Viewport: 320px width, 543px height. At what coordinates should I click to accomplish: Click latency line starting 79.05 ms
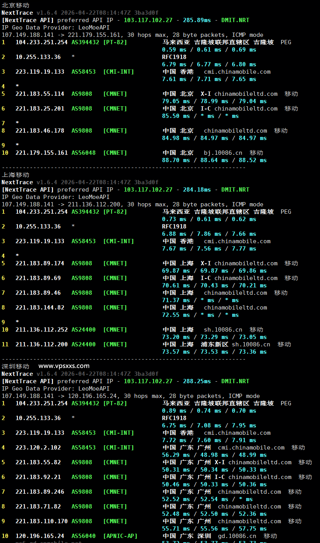click(x=214, y=101)
